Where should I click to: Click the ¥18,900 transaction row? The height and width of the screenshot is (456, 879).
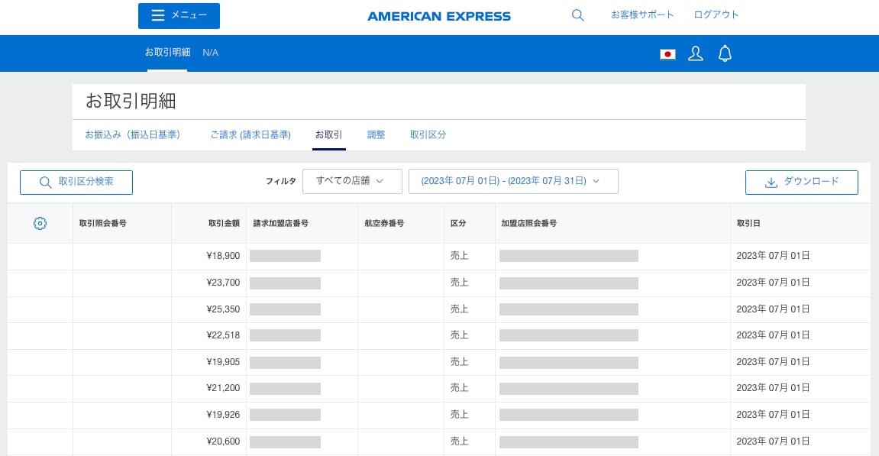223,257
